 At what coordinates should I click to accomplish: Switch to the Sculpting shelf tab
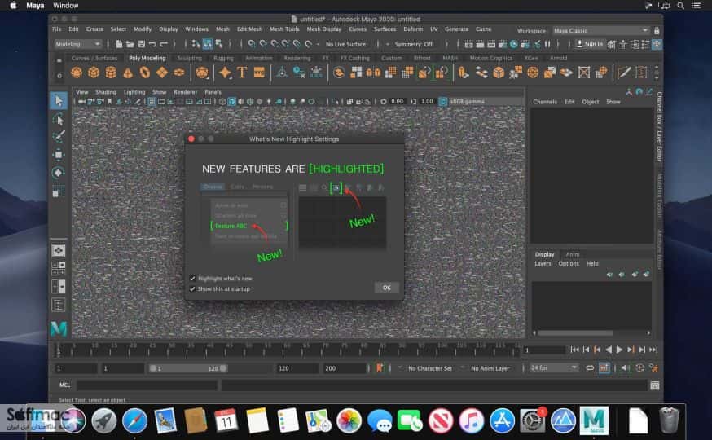click(x=189, y=58)
